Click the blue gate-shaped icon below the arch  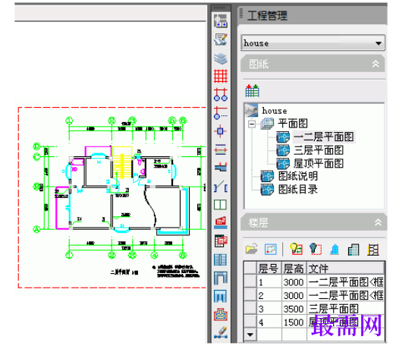pyautogui.click(x=221, y=297)
